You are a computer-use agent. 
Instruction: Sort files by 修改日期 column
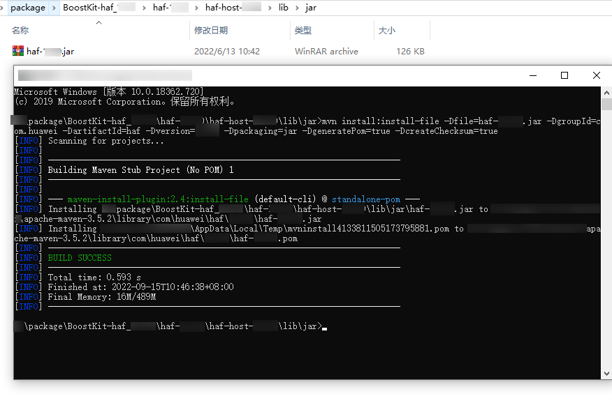click(x=211, y=31)
